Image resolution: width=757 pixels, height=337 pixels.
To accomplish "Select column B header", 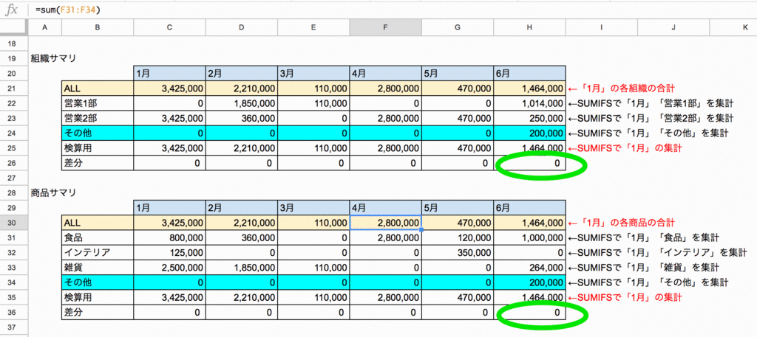I will (98, 29).
